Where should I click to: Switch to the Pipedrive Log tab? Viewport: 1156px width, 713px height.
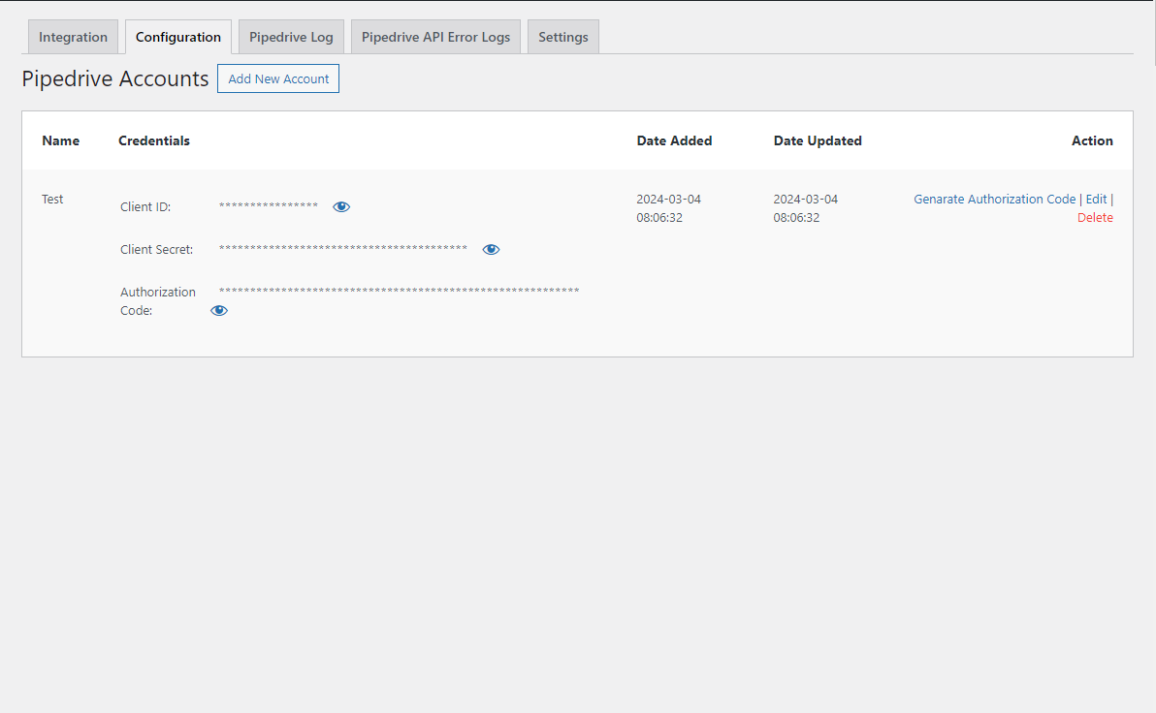pyautogui.click(x=291, y=37)
